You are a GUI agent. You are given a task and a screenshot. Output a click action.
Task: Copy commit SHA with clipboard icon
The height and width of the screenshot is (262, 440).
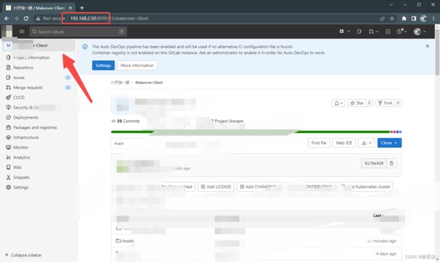coord(392,163)
